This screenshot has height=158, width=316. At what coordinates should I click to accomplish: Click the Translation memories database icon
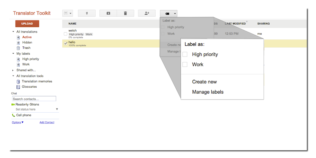18,81
